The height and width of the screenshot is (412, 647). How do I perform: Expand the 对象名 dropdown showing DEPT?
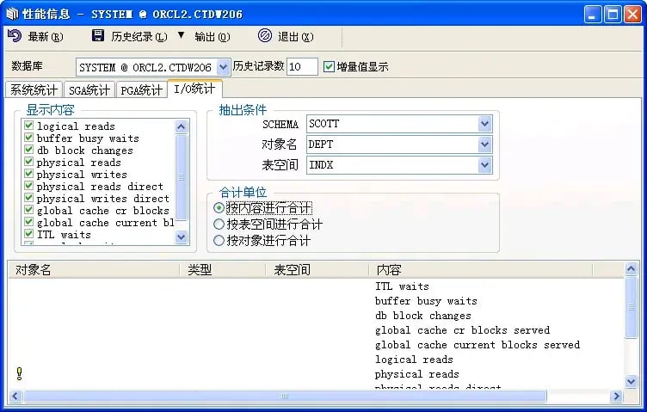point(484,145)
